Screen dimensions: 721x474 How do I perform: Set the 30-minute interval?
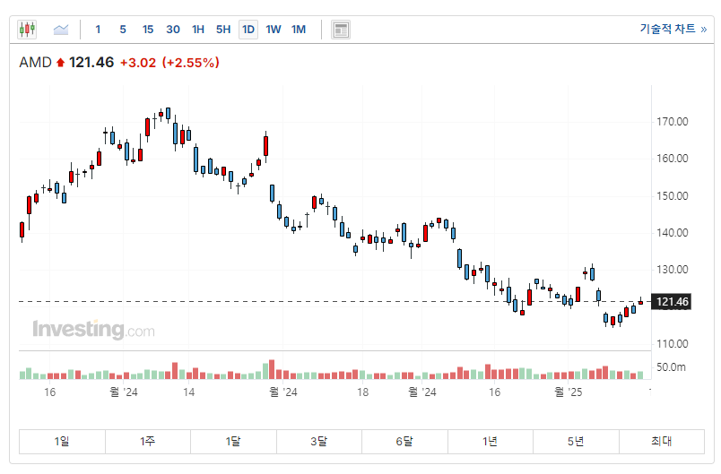tap(173, 30)
